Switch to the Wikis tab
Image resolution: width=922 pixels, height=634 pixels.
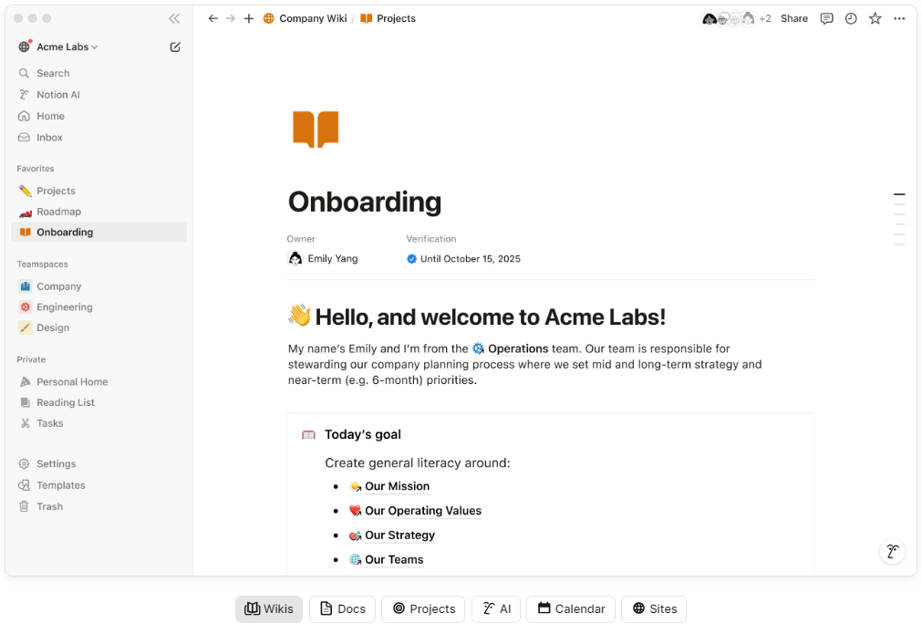(269, 609)
